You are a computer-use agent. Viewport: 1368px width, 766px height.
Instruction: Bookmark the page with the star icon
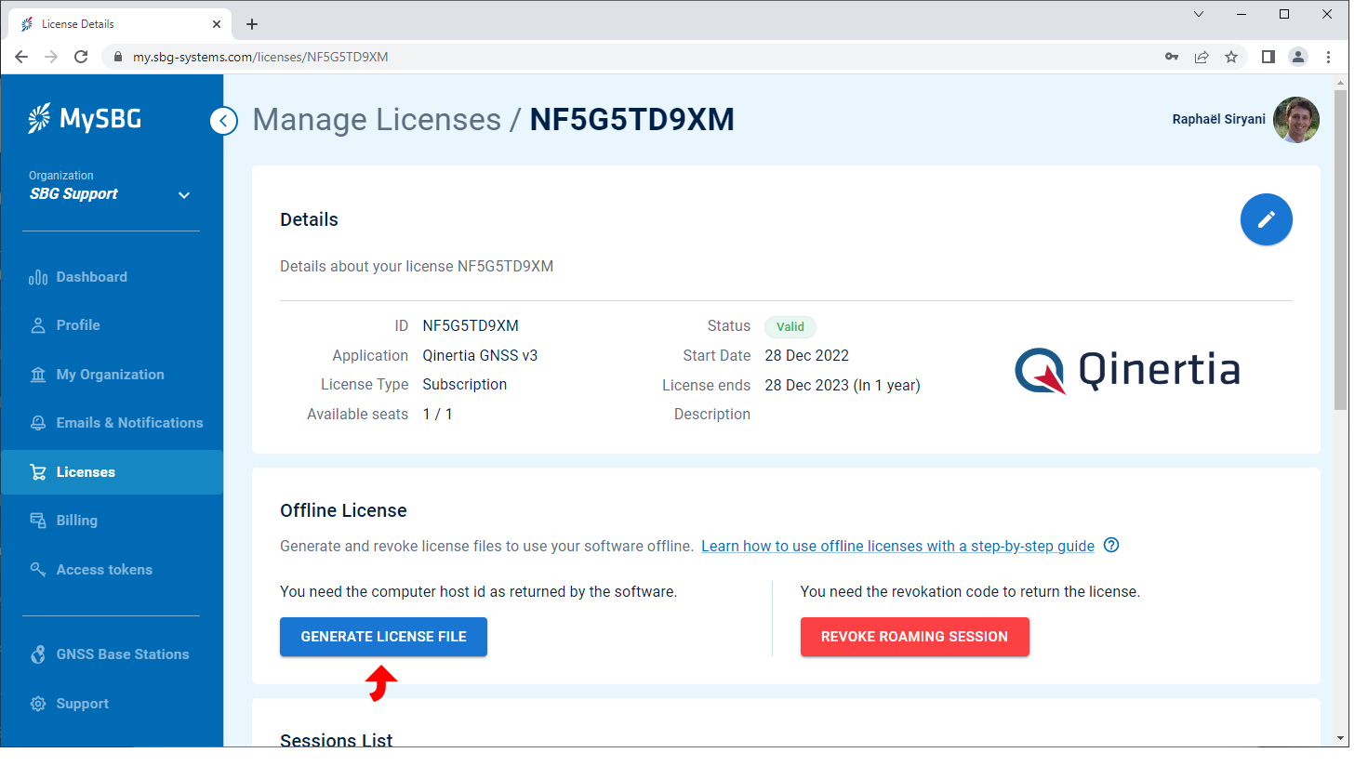(x=1231, y=57)
